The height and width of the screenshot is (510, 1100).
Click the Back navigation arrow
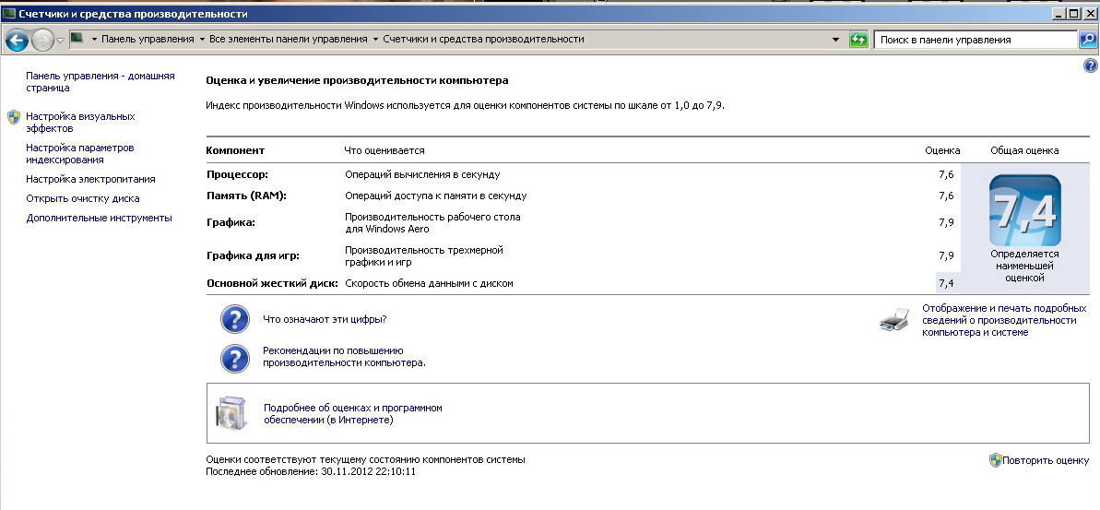point(16,40)
